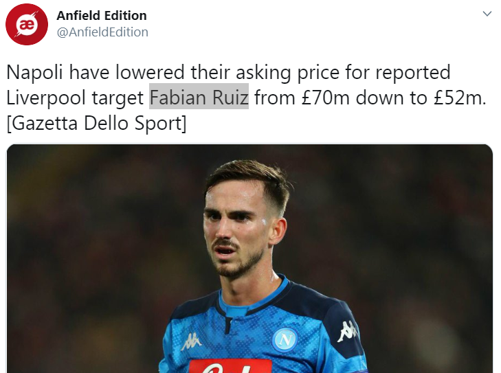Image resolution: width=501 pixels, height=373 pixels.
Task: Click the Napoli crest on the jersey
Action: click(285, 339)
